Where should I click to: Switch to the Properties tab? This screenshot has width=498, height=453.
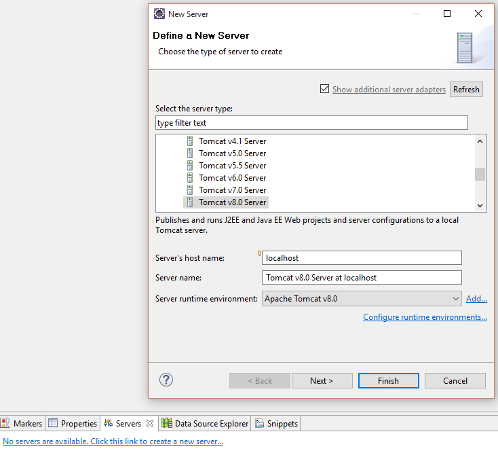coord(73,423)
